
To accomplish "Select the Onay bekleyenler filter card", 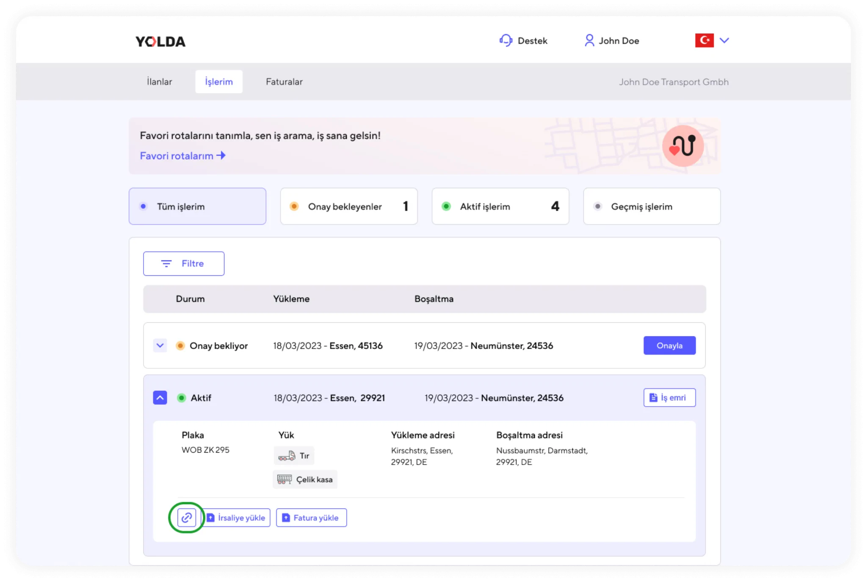I will click(348, 206).
